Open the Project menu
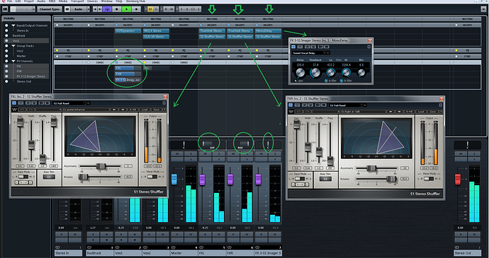Screen dimensions: 489x258 (28, 1)
